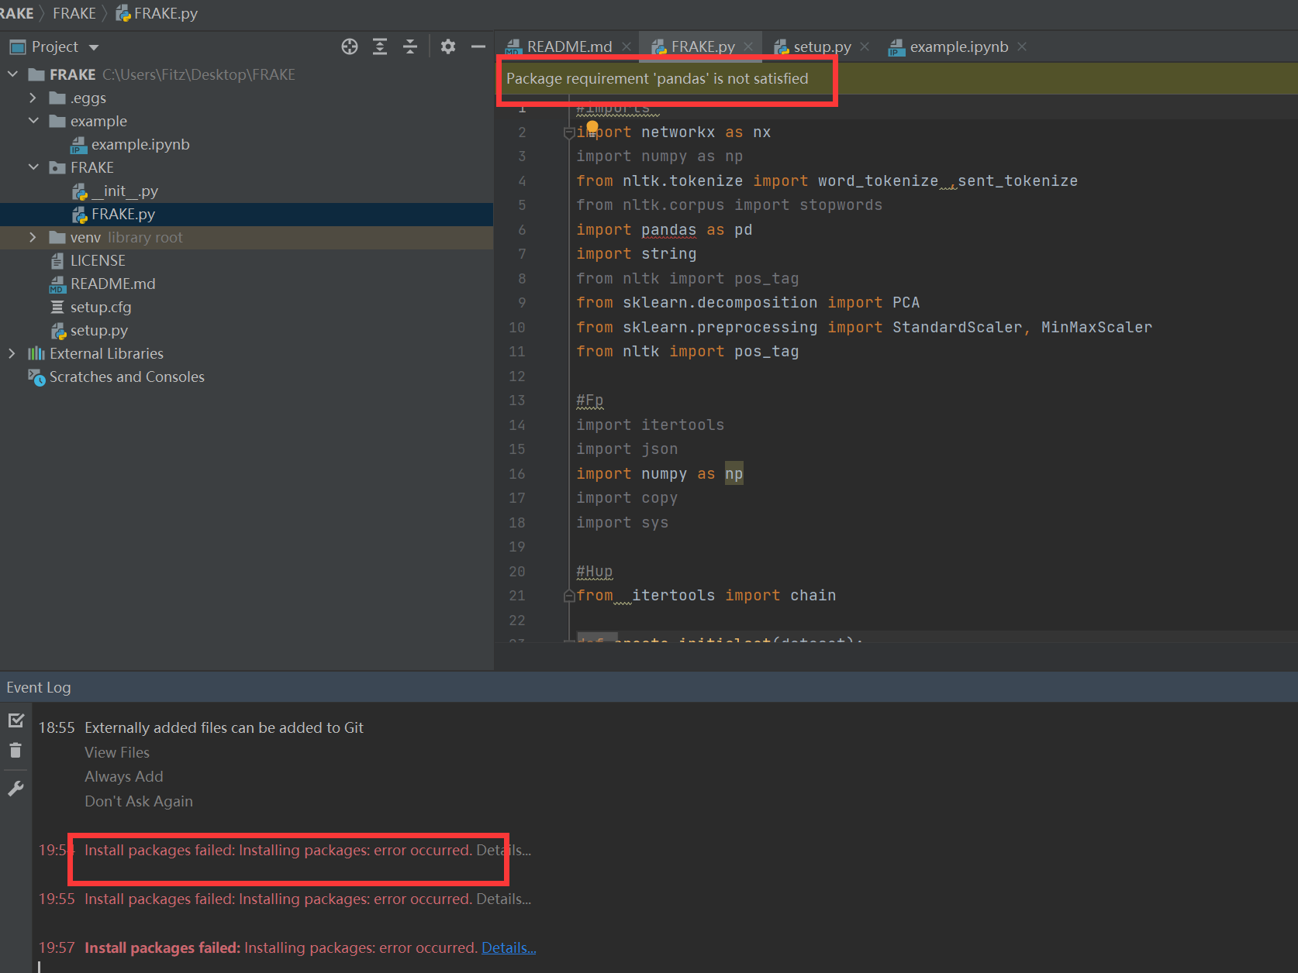Clear the Event Log with trash icon
The width and height of the screenshot is (1298, 973).
click(16, 750)
